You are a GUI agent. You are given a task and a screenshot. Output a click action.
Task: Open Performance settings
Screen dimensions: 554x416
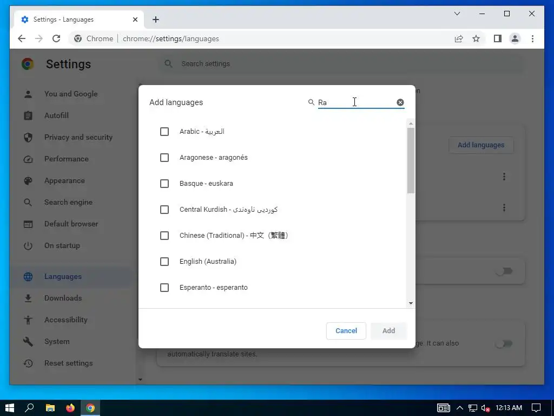tap(67, 159)
